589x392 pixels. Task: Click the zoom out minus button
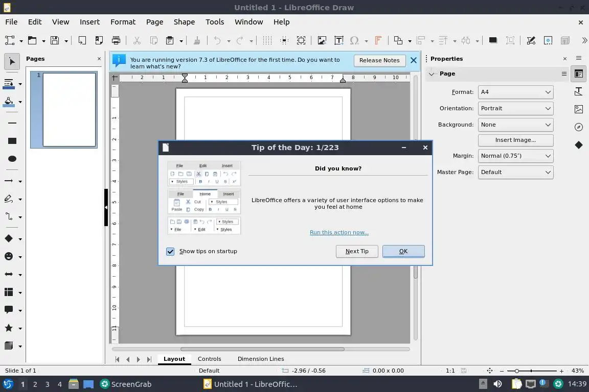click(x=502, y=371)
